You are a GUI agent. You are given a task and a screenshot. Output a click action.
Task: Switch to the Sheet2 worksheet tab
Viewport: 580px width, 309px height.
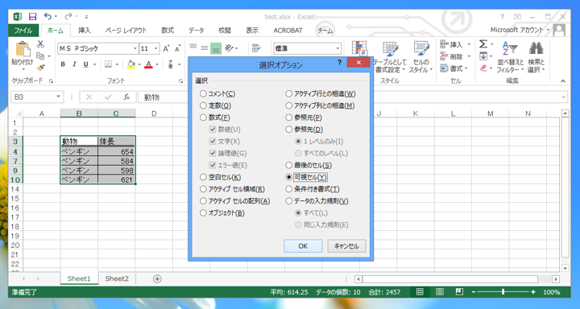click(x=117, y=278)
